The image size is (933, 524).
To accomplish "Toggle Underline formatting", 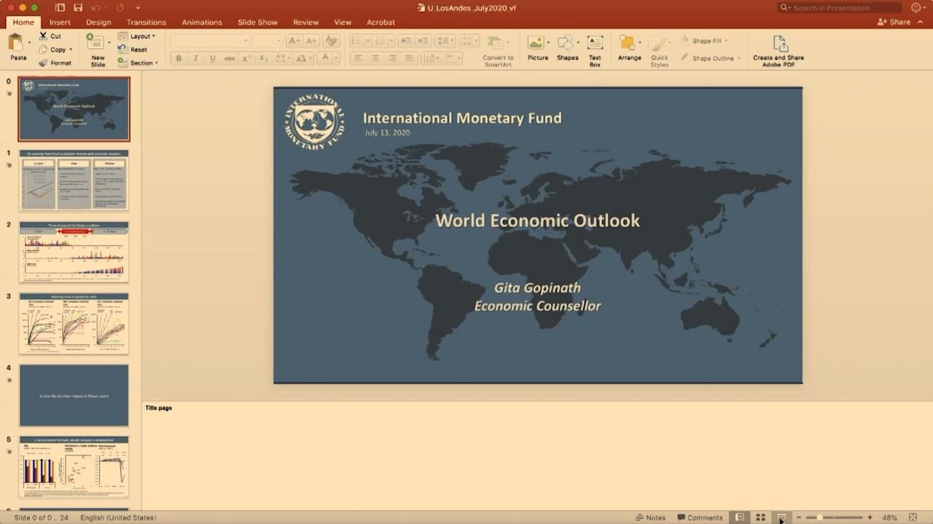I will pos(212,58).
